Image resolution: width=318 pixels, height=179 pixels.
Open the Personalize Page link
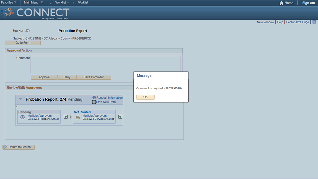297,22
